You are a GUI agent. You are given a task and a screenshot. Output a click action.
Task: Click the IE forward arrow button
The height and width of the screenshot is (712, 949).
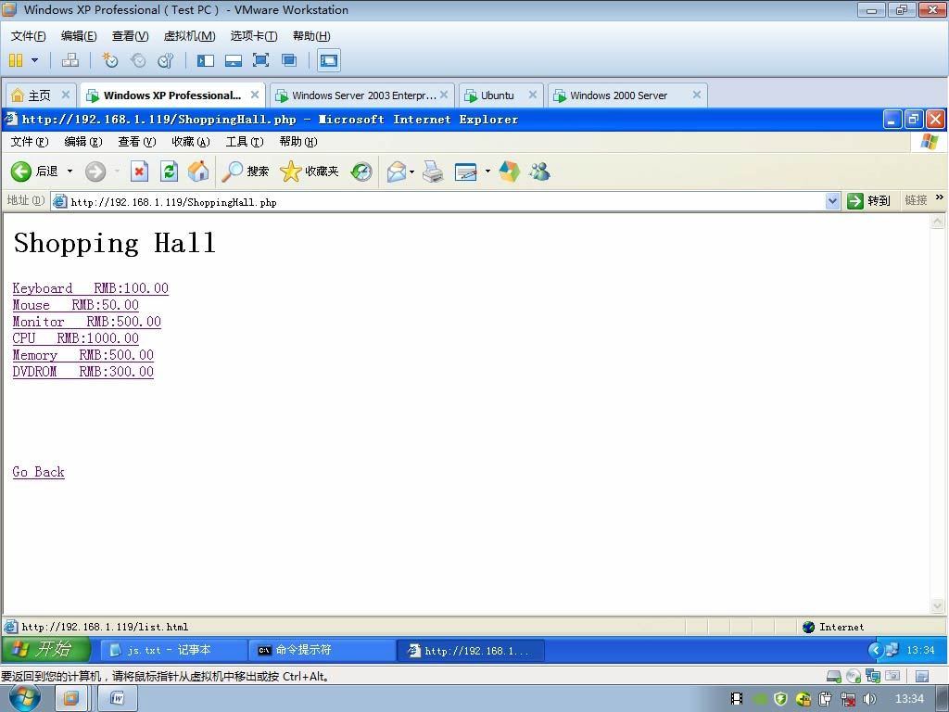95,172
